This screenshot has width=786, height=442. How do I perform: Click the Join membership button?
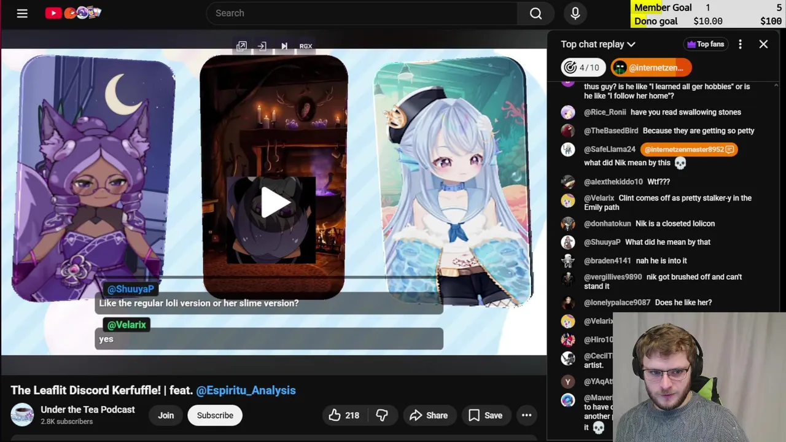click(x=166, y=416)
